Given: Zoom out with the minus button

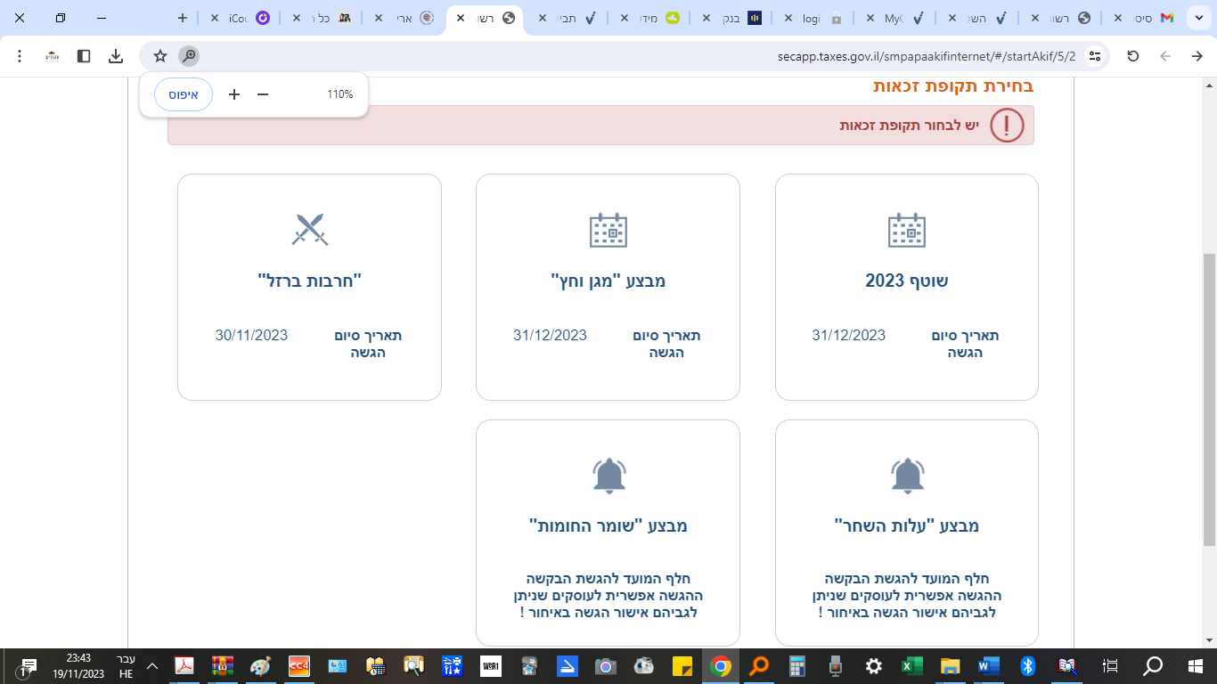Looking at the screenshot, I should 263,94.
